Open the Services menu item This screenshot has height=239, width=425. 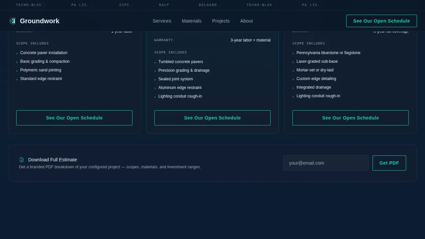162,21
